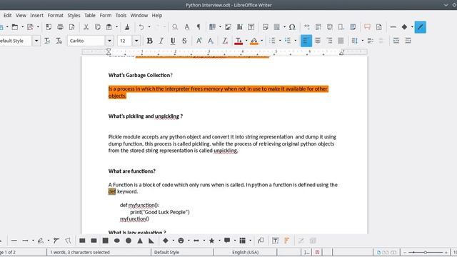Click the smiley symbol shapes icon
Viewport: 457px width, 257px height.
(181, 241)
